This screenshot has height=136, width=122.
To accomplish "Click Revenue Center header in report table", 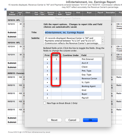I will 51,13.
